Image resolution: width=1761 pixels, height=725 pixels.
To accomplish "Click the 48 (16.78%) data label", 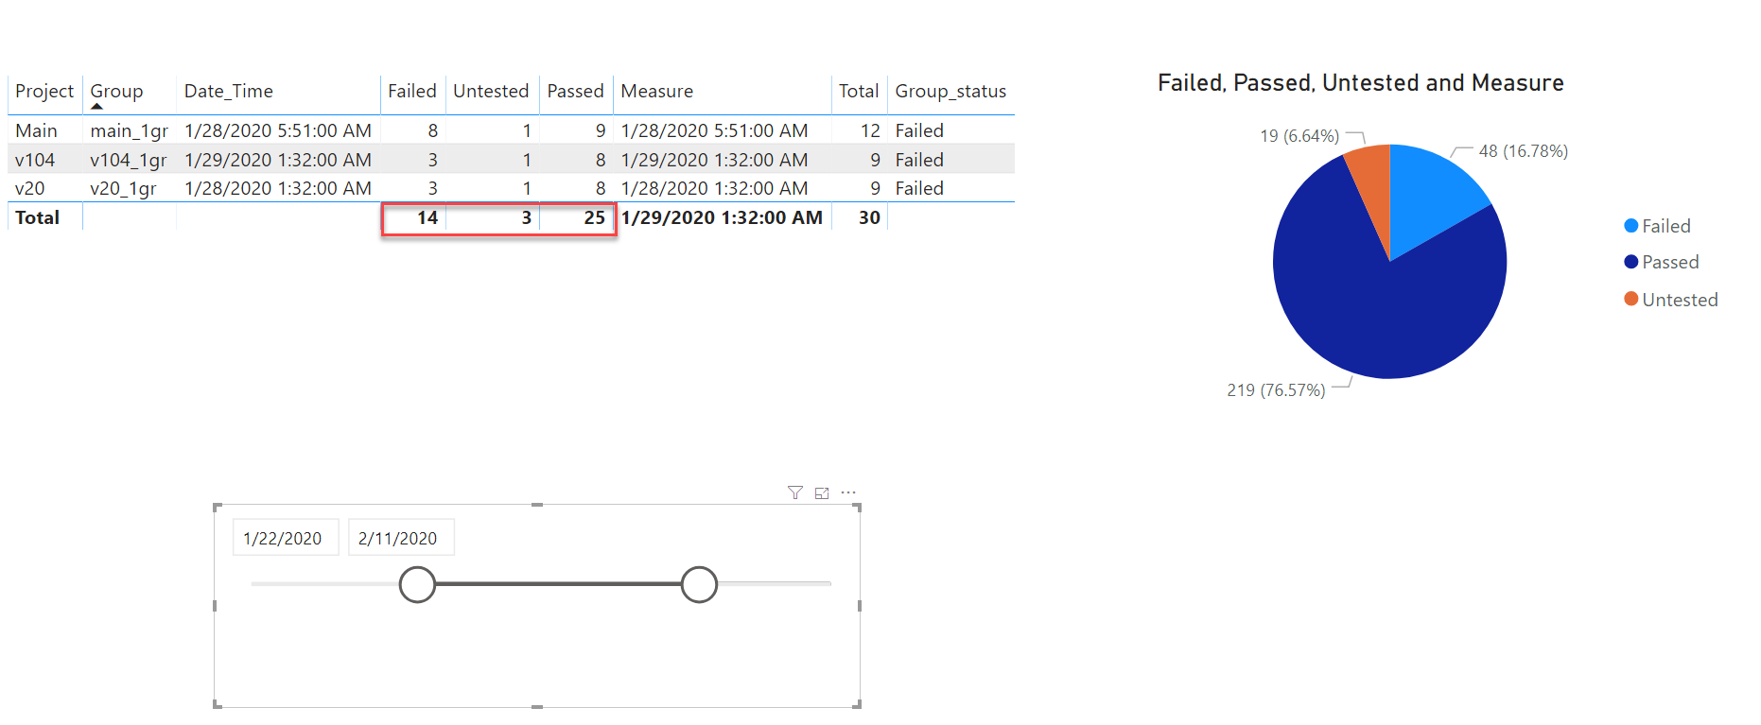I will coord(1524,151).
